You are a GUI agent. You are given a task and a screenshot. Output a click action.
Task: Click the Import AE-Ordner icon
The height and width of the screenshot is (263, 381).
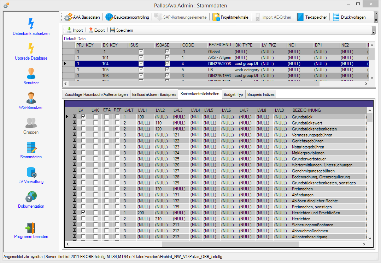click(258, 17)
